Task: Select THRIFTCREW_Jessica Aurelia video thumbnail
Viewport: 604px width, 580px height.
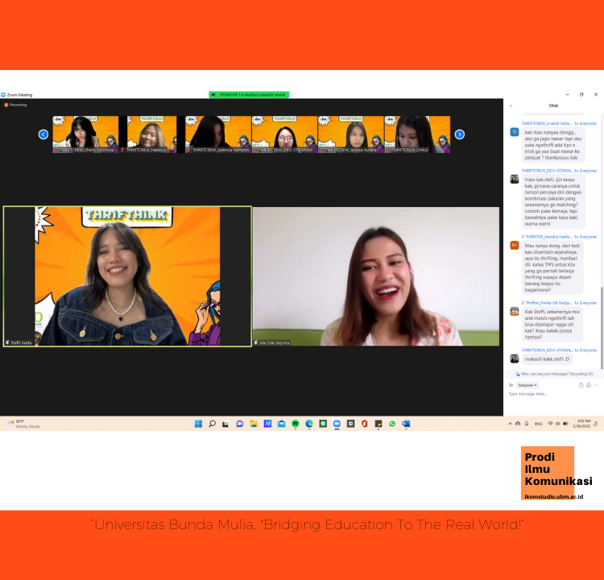Action: (351, 134)
